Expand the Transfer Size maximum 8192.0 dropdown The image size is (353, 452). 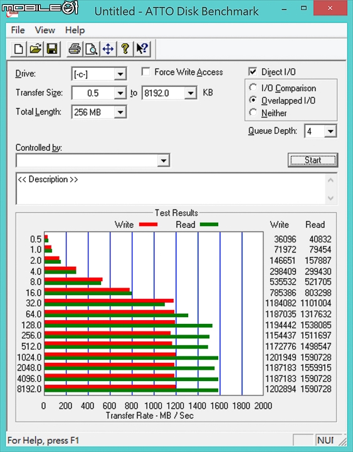[x=191, y=93]
